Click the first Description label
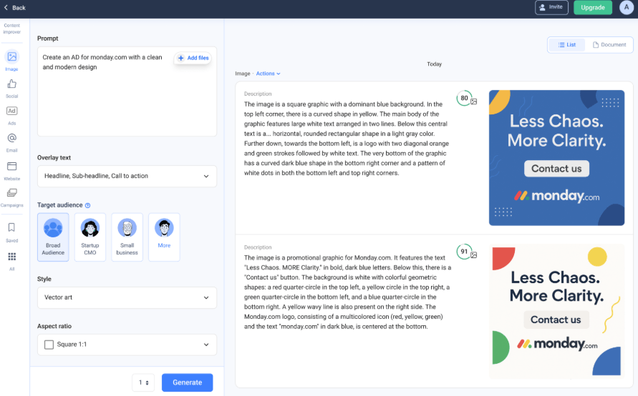The width and height of the screenshot is (638, 396). 258,94
